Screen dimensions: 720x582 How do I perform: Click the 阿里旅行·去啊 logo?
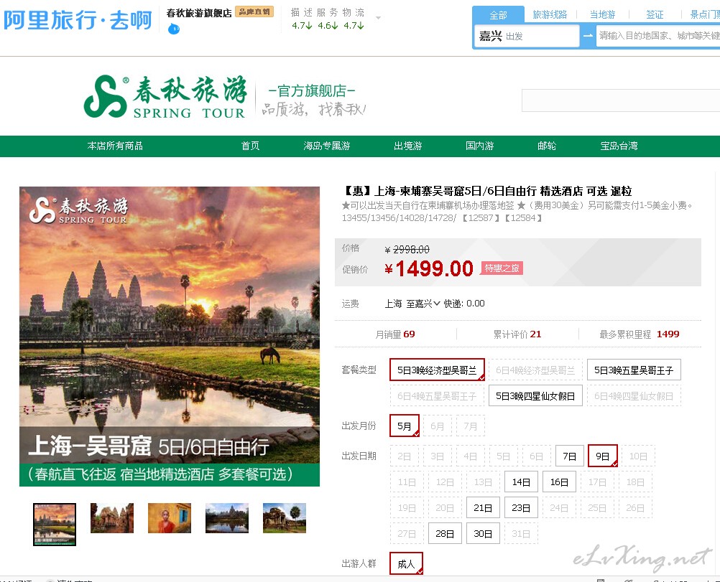click(x=78, y=20)
